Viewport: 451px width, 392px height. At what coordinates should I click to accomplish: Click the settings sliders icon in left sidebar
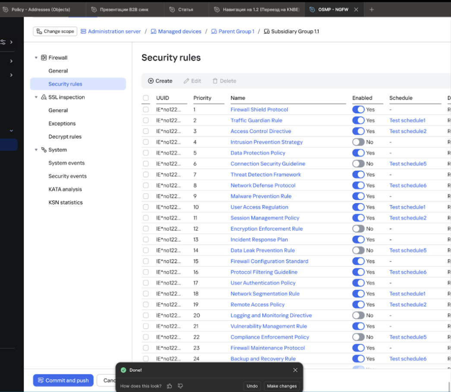click(3, 42)
